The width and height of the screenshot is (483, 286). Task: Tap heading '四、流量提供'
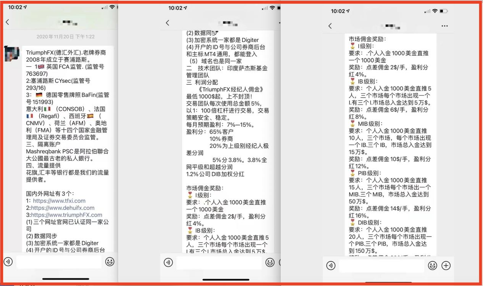tap(43, 165)
